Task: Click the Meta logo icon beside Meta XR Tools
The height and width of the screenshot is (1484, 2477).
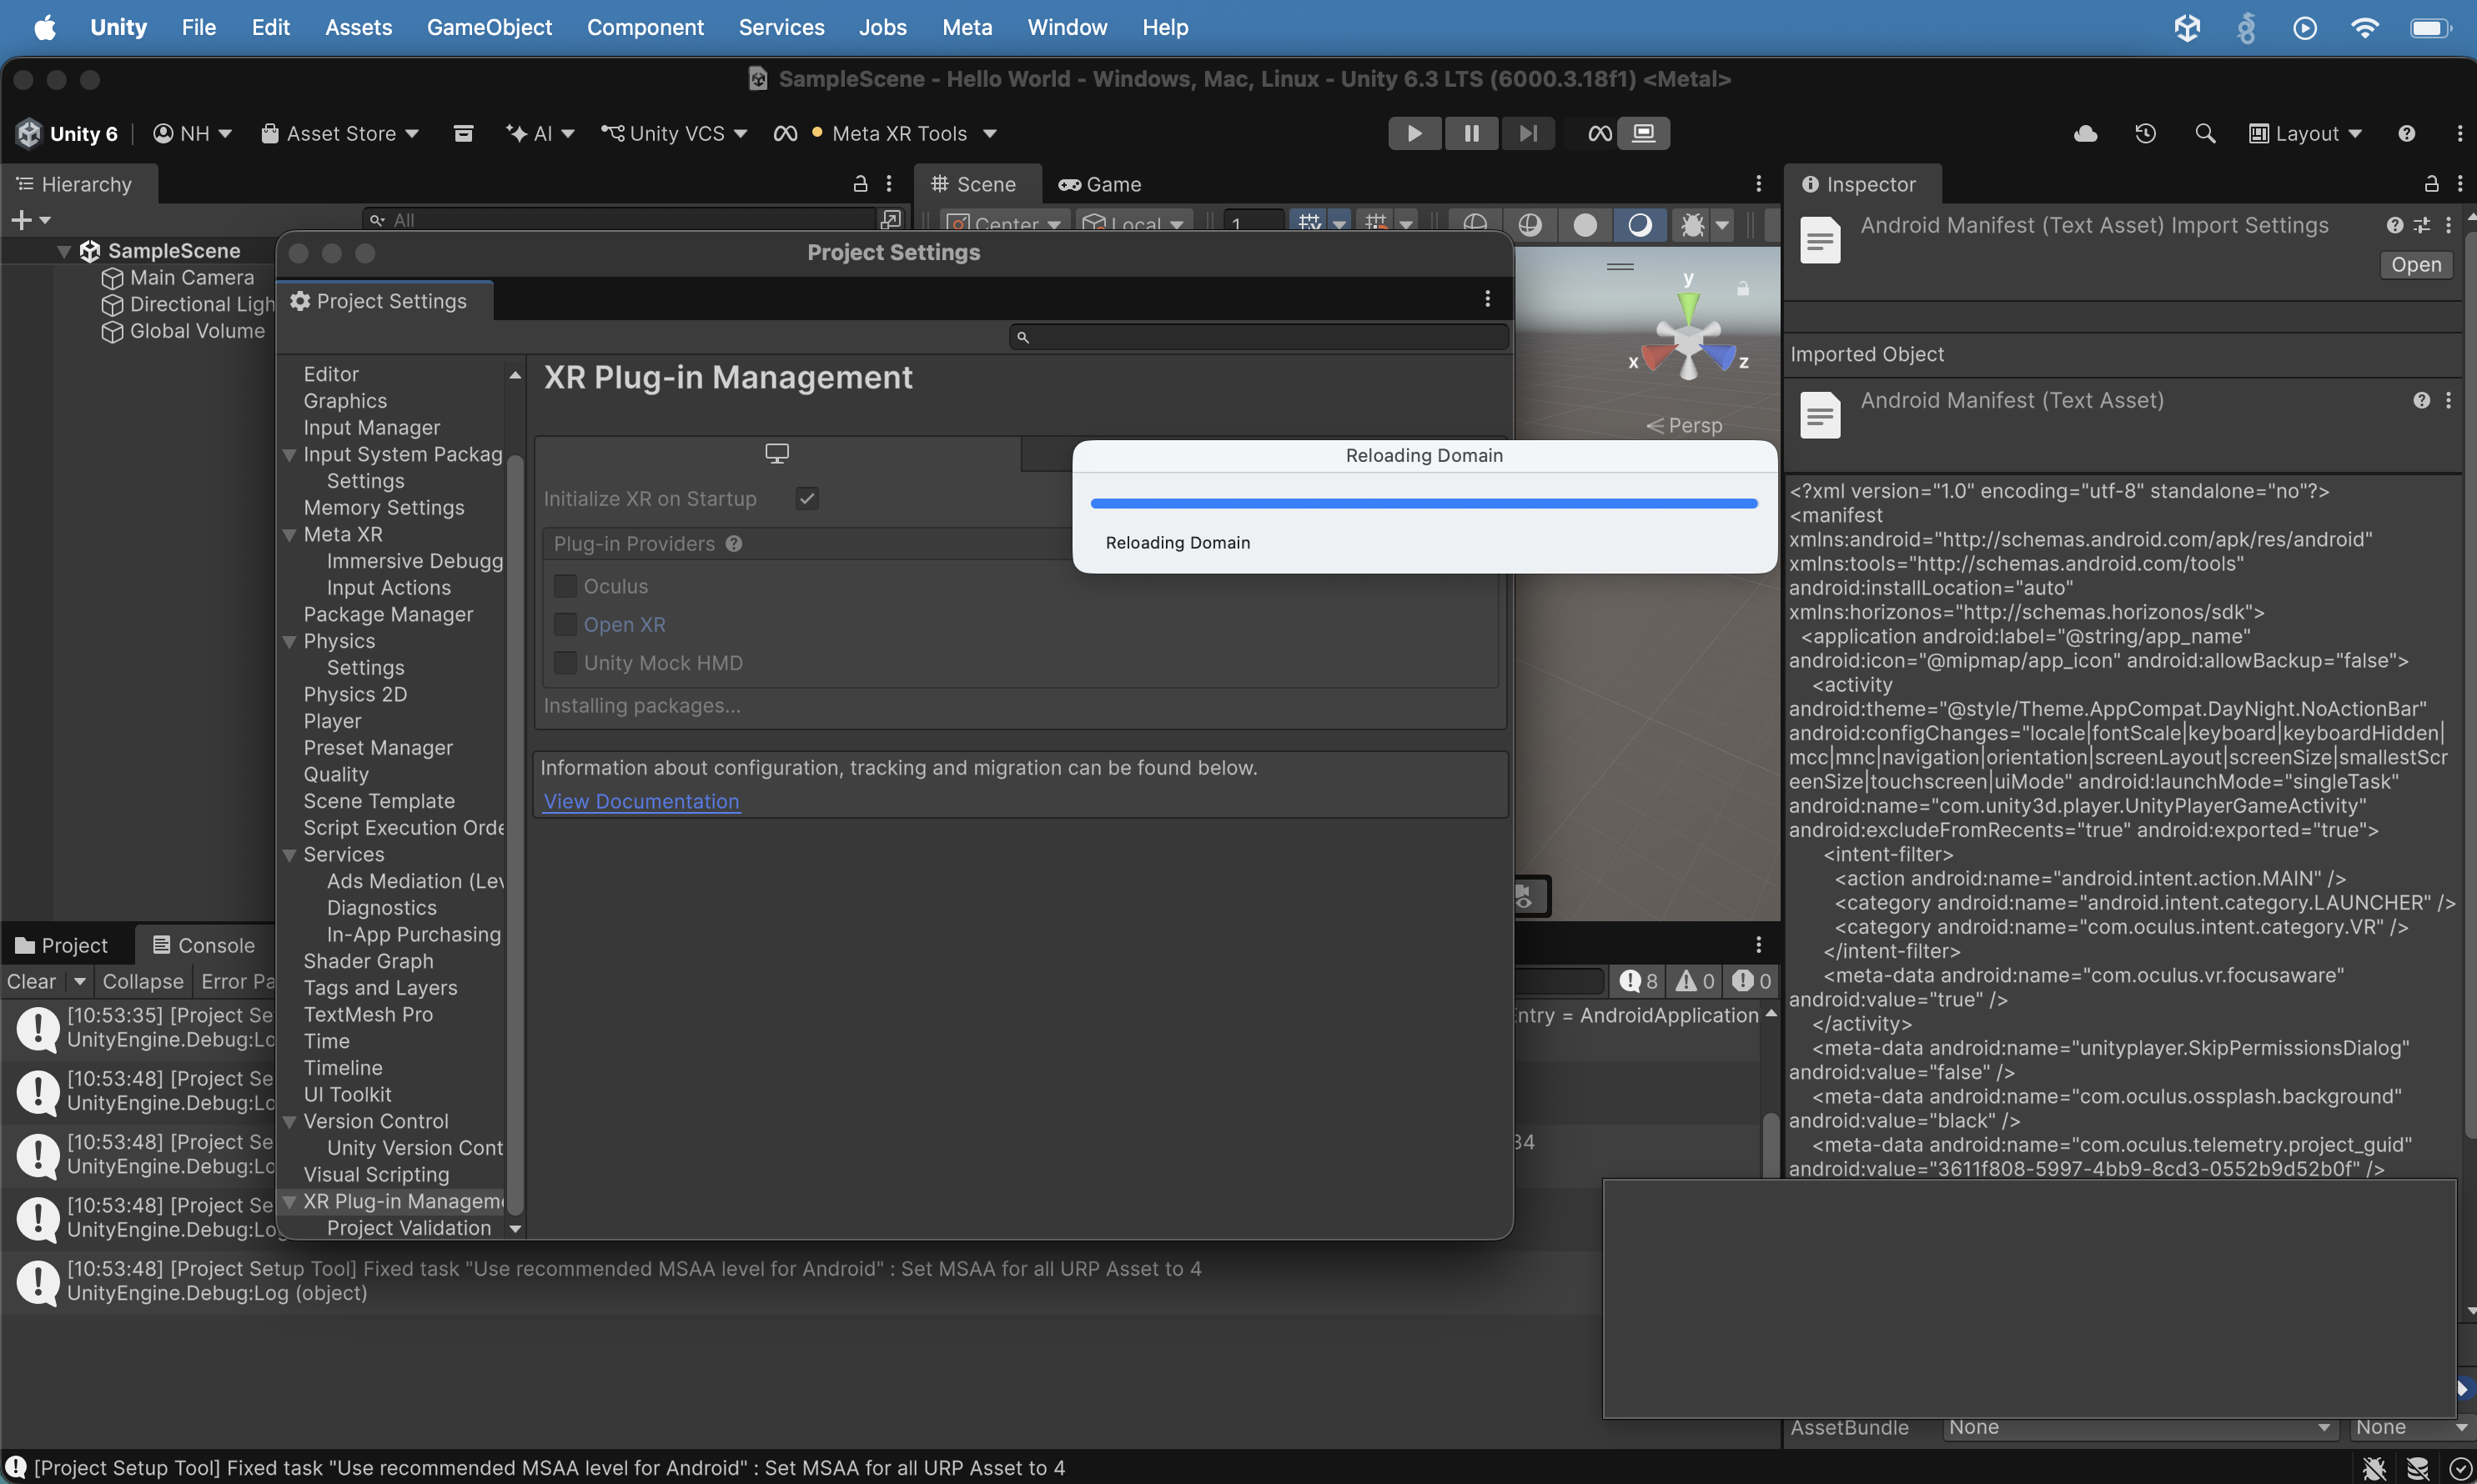Action: (x=786, y=133)
